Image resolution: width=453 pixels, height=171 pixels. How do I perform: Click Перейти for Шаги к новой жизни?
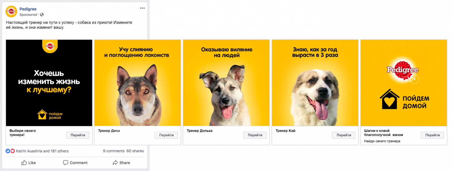[x=432, y=135]
